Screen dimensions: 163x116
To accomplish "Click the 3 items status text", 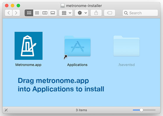I will tap(81, 110).
